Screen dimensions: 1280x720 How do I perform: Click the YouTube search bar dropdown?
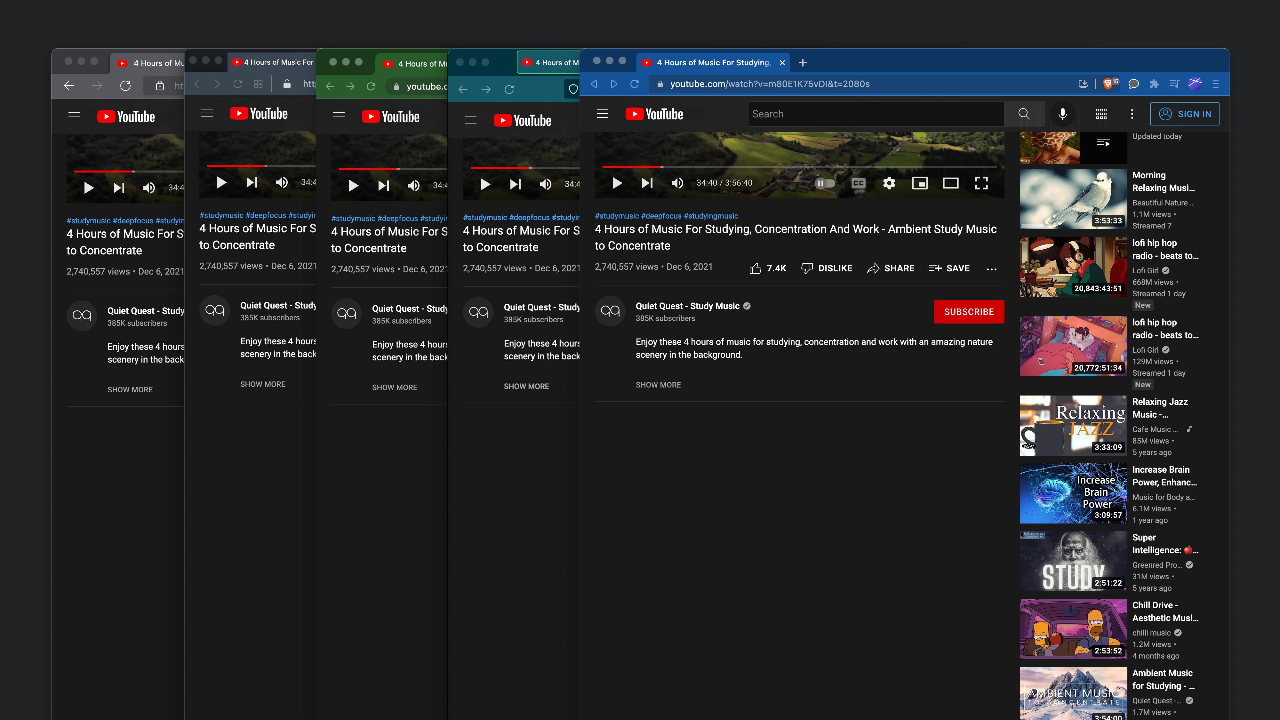[x=876, y=113]
